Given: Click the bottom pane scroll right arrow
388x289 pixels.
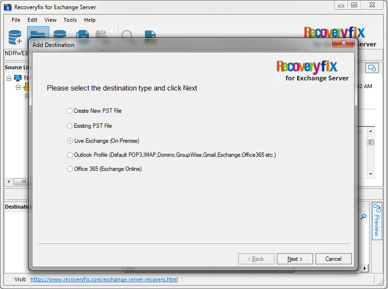Looking at the screenshot, I should click(x=364, y=268).
